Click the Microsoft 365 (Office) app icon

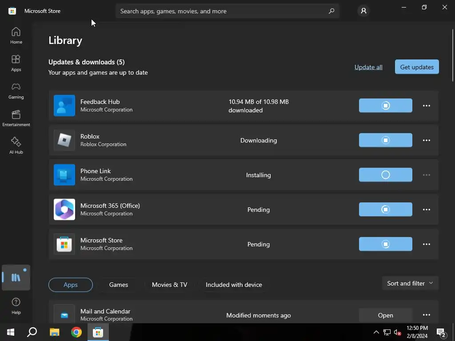(x=64, y=210)
